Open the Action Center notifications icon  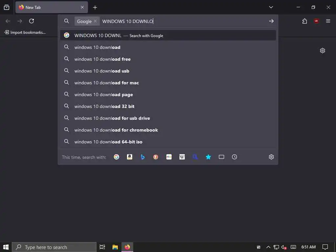pyautogui.click(x=325, y=247)
